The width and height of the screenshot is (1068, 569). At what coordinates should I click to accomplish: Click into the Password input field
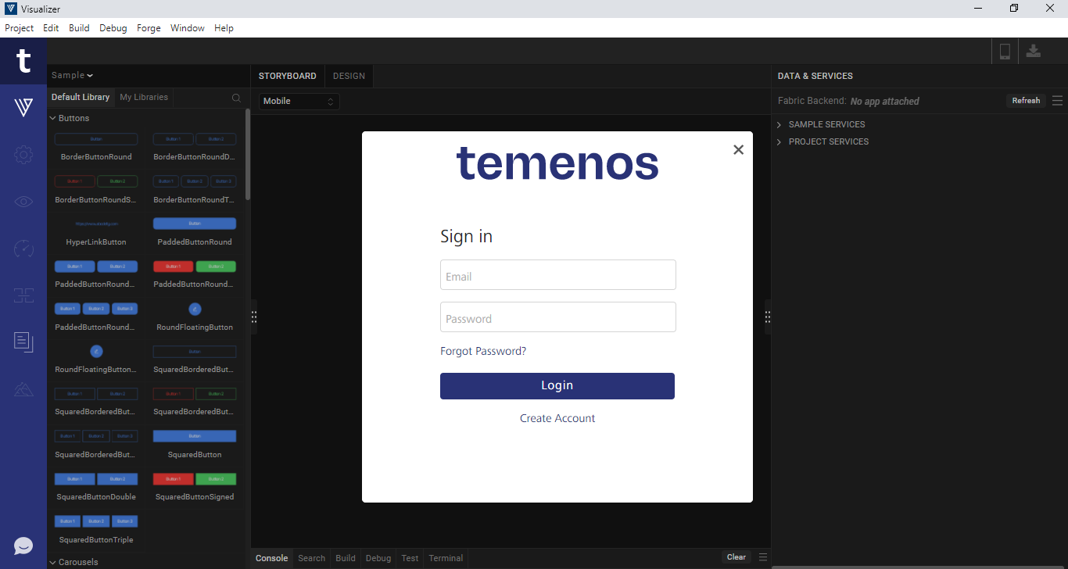[558, 317]
